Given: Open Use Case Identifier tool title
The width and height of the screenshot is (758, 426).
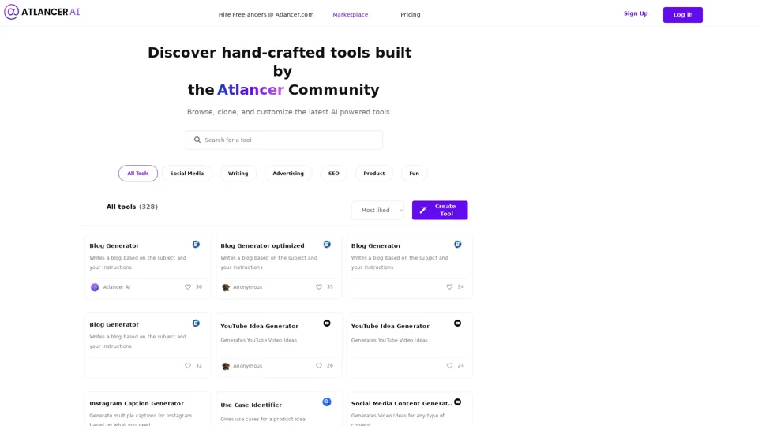Looking at the screenshot, I should pos(251,405).
